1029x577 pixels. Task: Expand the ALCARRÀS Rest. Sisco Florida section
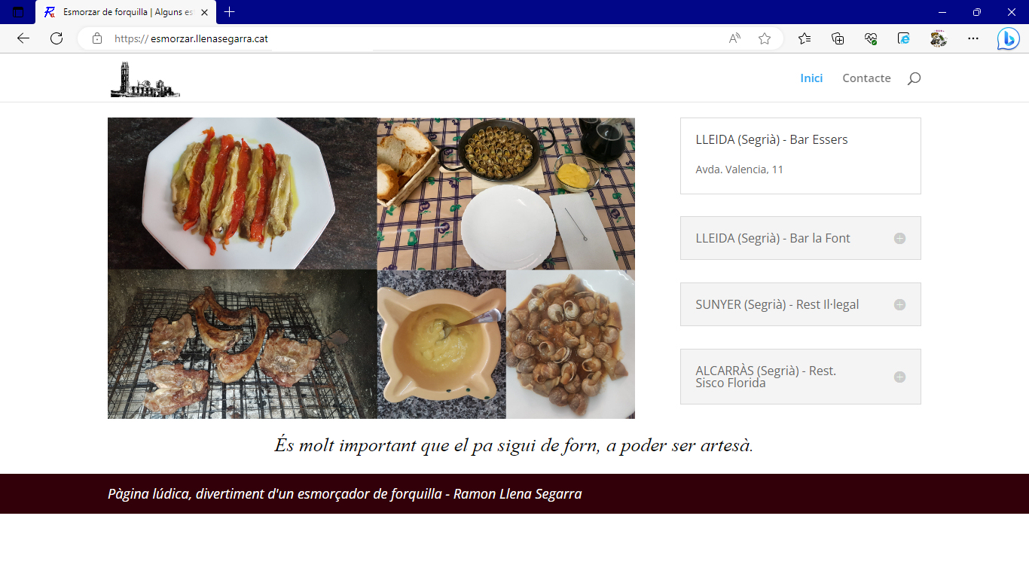(x=800, y=377)
